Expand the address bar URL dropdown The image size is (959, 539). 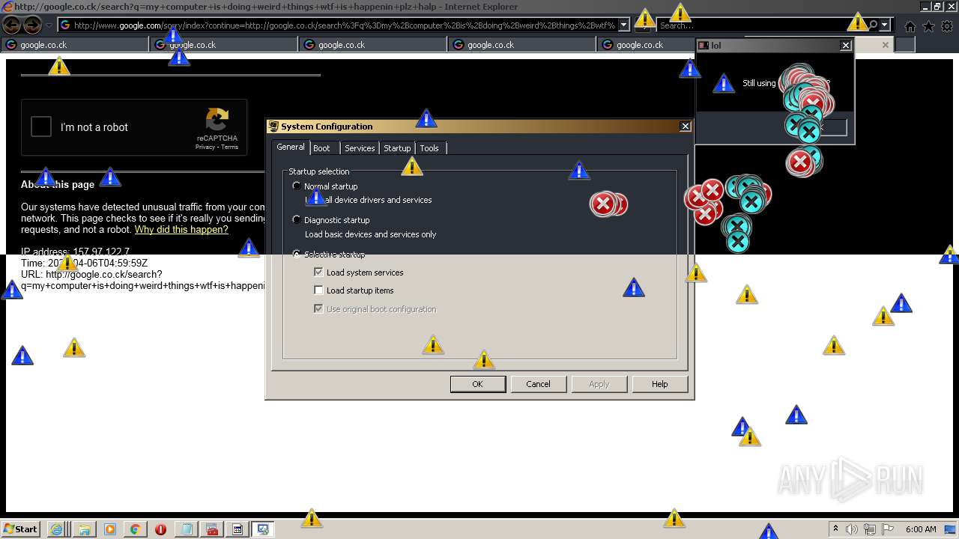pos(624,25)
